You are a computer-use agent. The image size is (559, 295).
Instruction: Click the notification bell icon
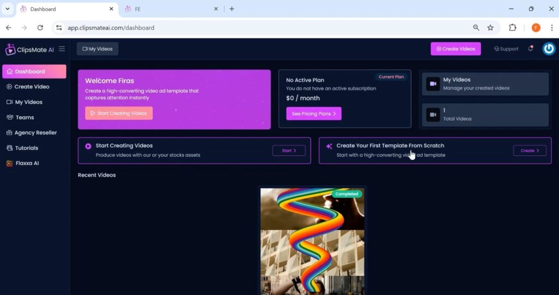pos(530,49)
